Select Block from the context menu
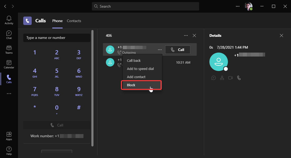291x158 pixels. (142, 85)
